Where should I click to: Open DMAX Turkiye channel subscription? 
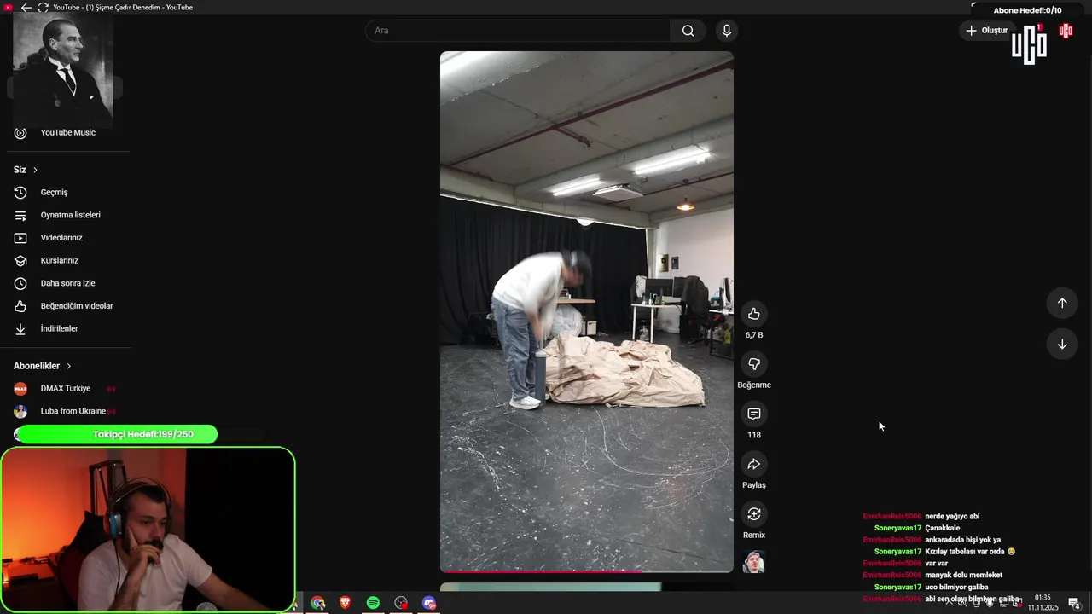(66, 389)
